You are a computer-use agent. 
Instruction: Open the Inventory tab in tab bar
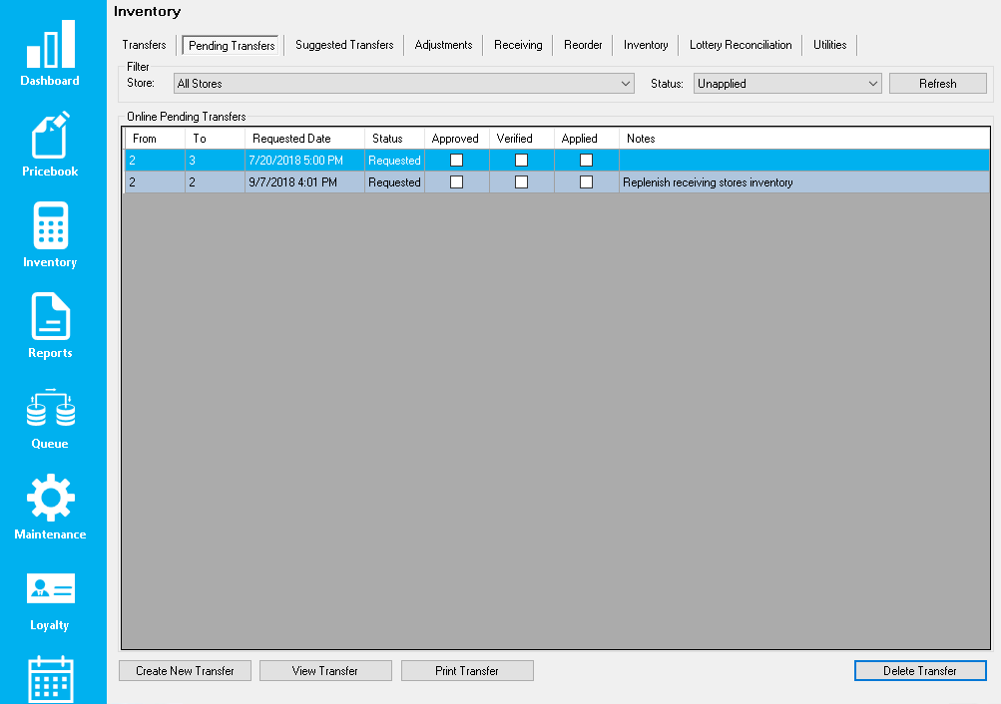646,45
